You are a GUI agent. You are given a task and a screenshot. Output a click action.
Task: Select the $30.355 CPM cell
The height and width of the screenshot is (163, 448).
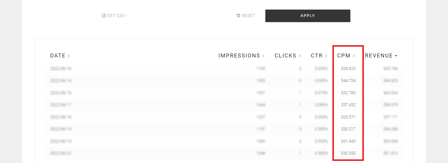click(x=348, y=153)
